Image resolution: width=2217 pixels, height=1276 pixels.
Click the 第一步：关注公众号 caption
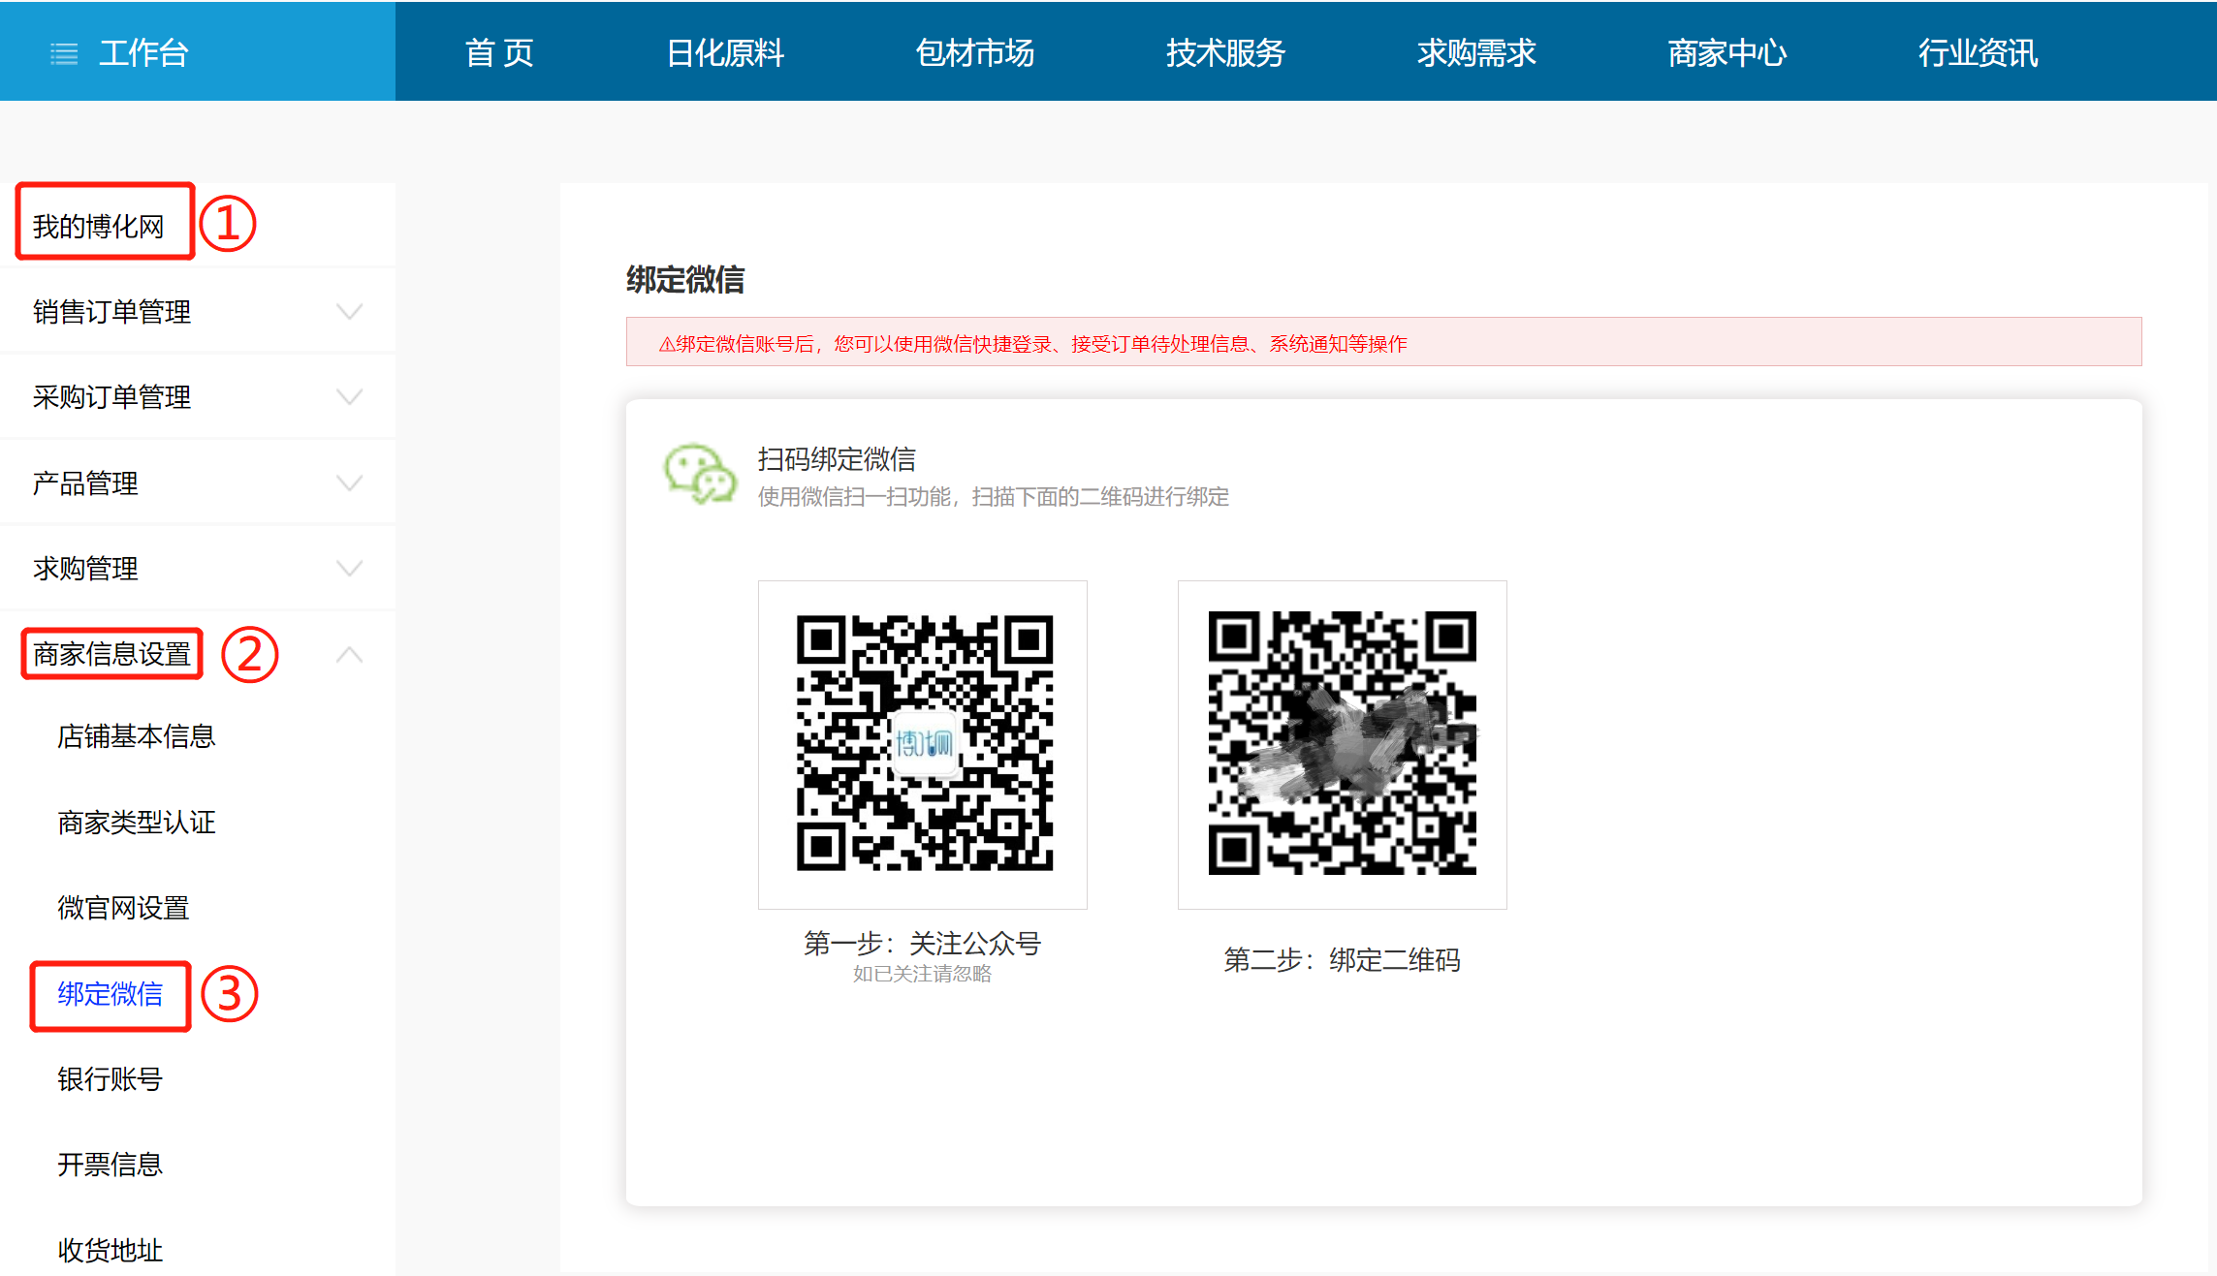(922, 943)
